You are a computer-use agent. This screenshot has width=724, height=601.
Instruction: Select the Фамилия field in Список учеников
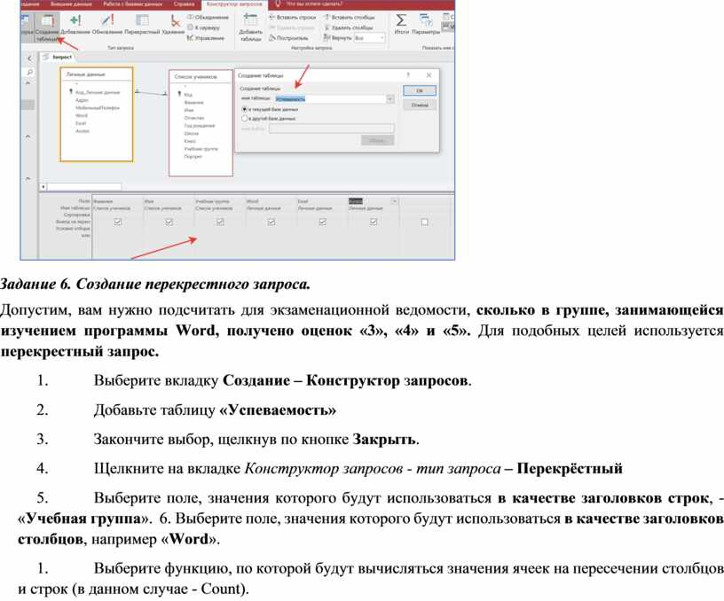[193, 103]
